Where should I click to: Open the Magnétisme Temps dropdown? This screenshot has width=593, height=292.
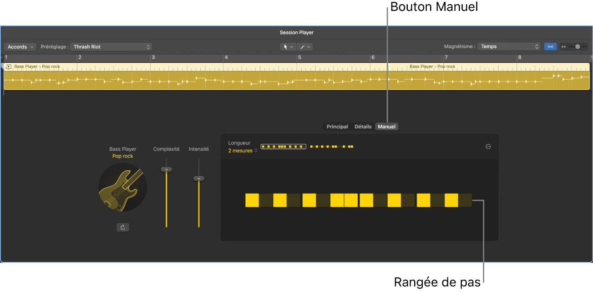[x=509, y=46]
